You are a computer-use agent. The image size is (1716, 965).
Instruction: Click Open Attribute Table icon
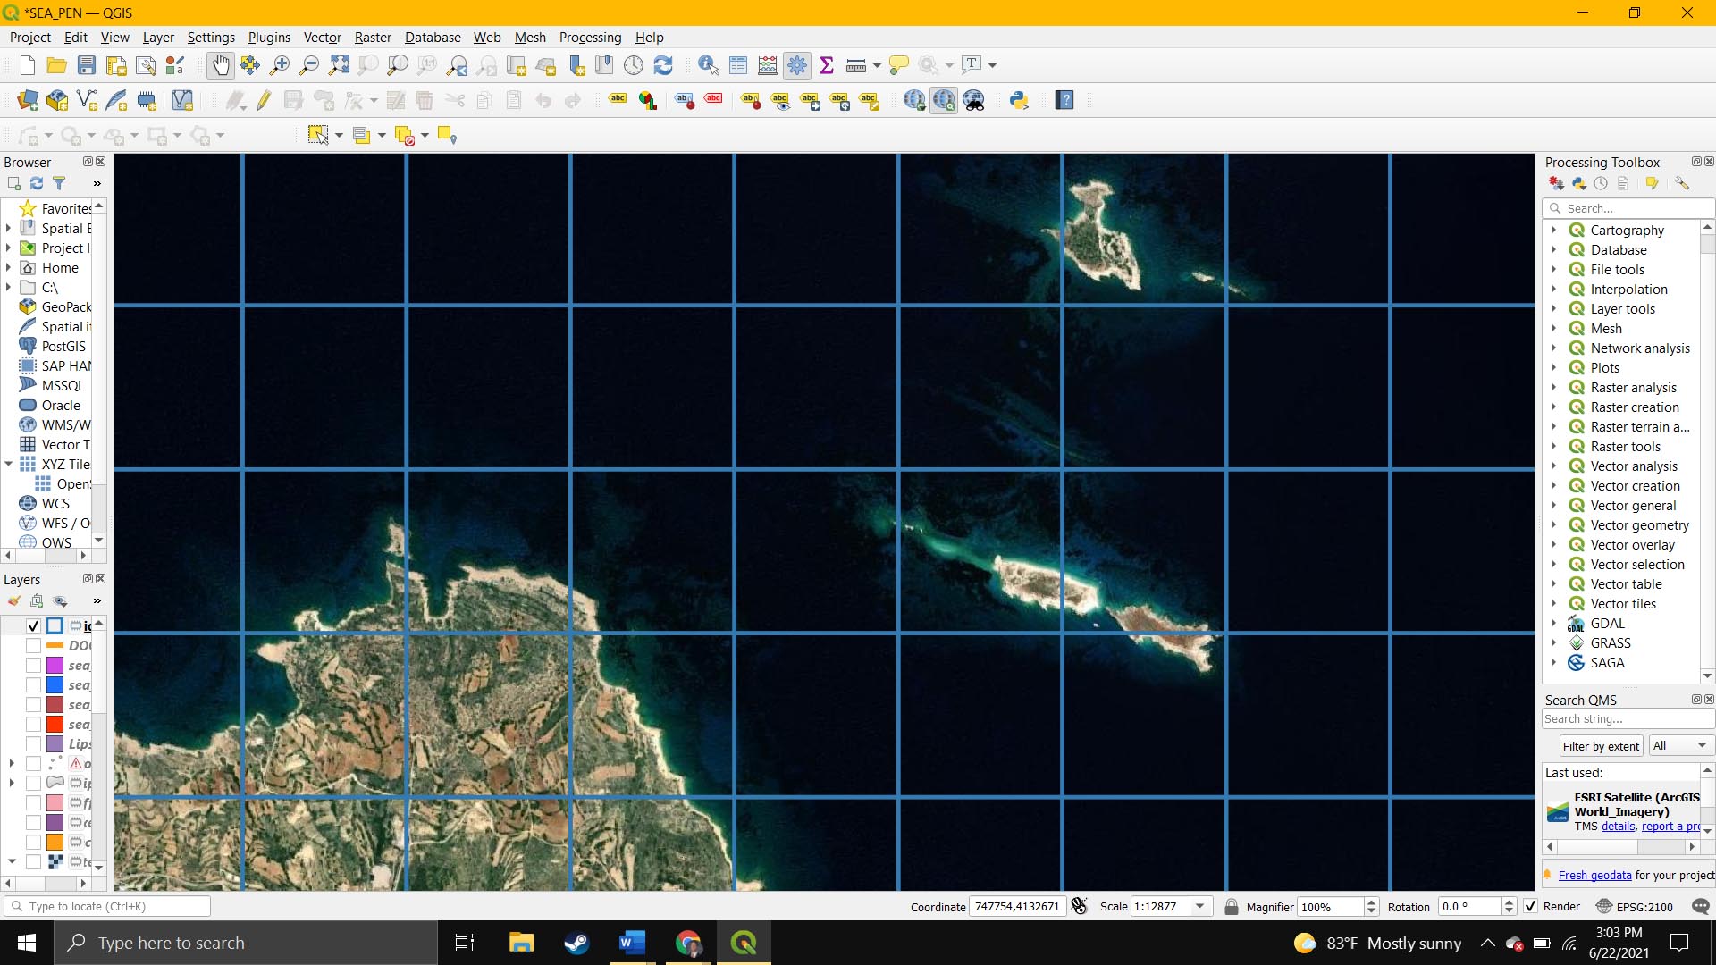[738, 65]
